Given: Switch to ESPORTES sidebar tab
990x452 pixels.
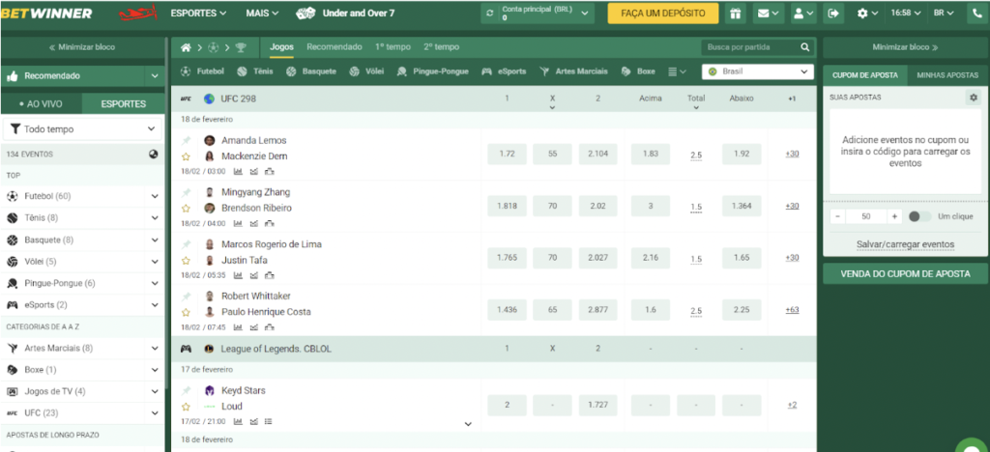Looking at the screenshot, I should click(x=124, y=104).
